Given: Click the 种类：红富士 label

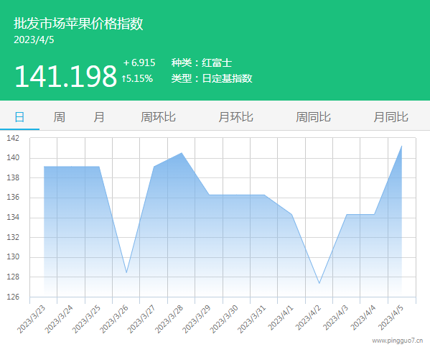Looking at the screenshot, I should (202, 63).
